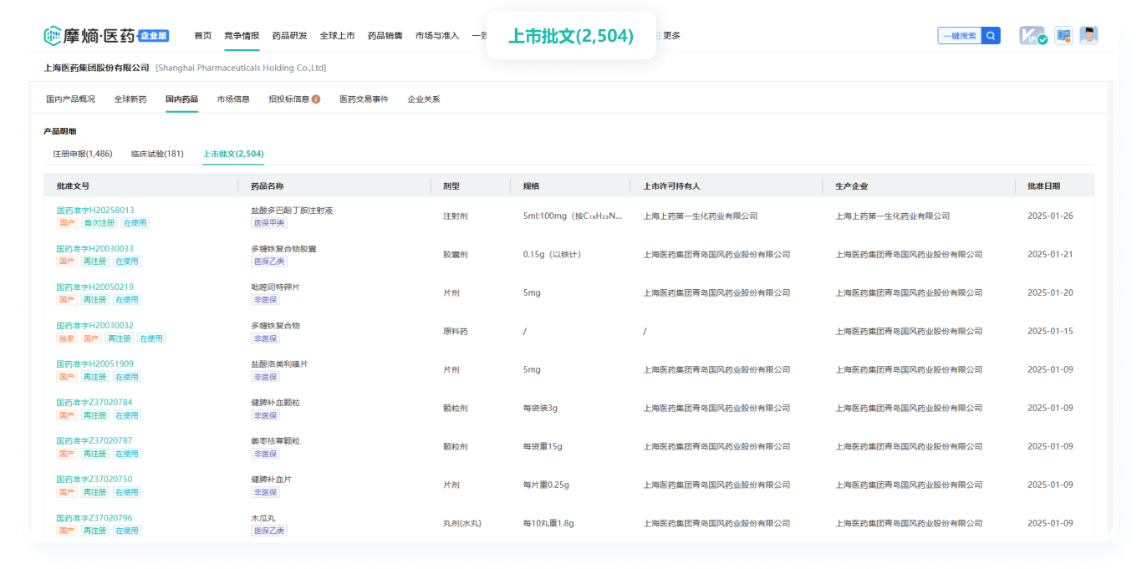1142x569 pixels.
Task: Open approval number 国药准字Z37020784
Action: (x=94, y=403)
